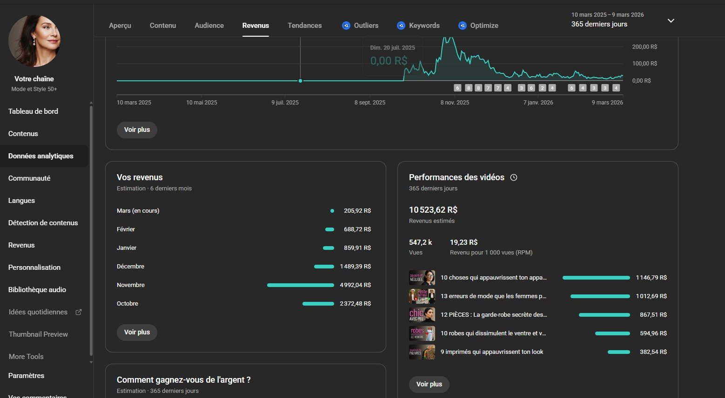Click the external link icon beside Idées quotidiennes
725x398 pixels.
coord(79,312)
